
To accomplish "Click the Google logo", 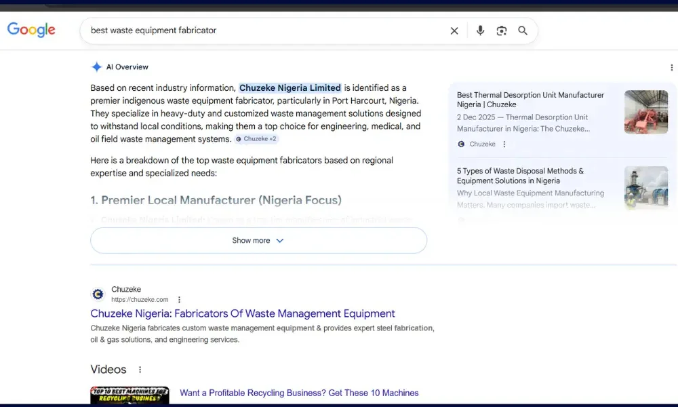I will pyautogui.click(x=31, y=30).
